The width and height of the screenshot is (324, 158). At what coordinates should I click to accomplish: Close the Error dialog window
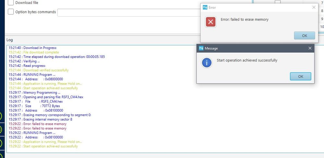(x=314, y=7)
